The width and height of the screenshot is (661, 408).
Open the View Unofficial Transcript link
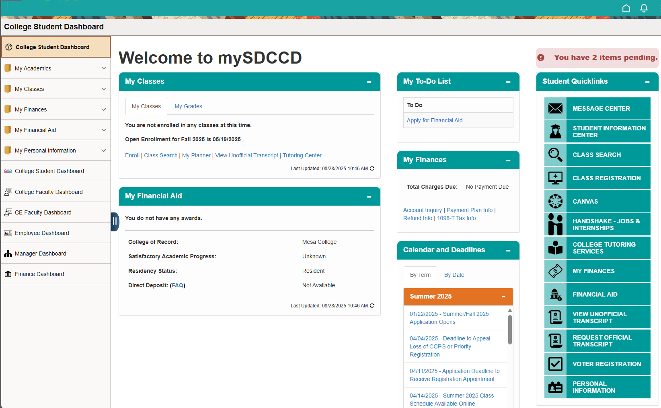coord(246,155)
